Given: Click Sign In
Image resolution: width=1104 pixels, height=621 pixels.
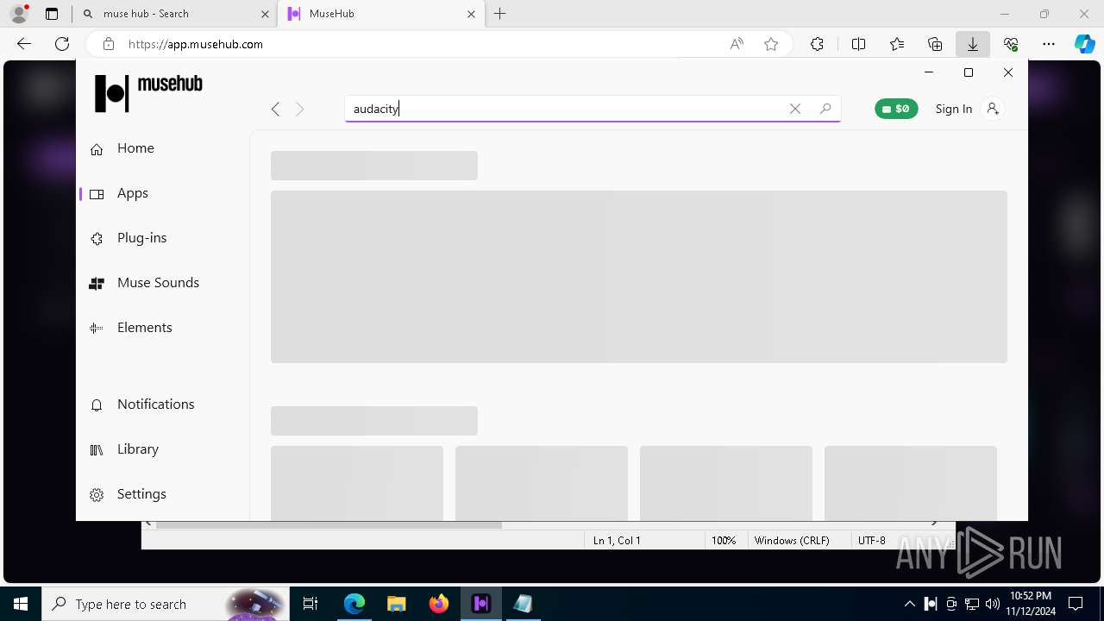Looking at the screenshot, I should coord(953,109).
